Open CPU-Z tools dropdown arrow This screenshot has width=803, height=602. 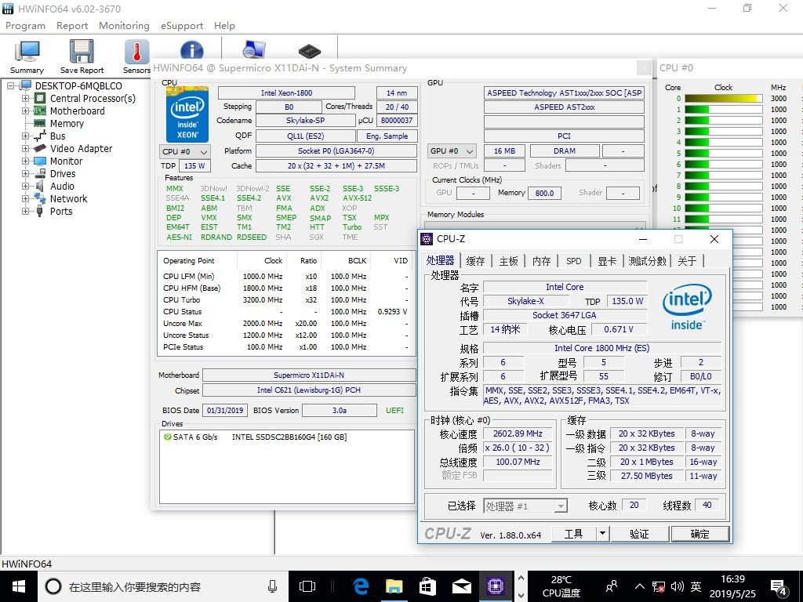(x=603, y=533)
